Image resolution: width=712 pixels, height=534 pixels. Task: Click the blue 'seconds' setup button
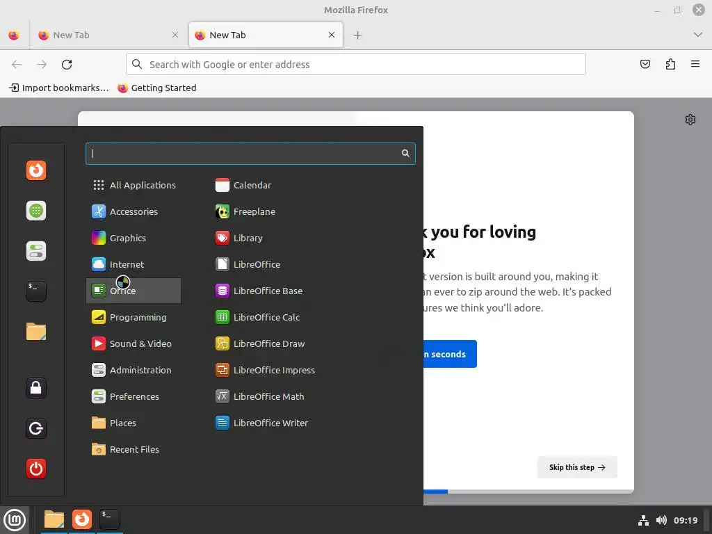point(450,354)
